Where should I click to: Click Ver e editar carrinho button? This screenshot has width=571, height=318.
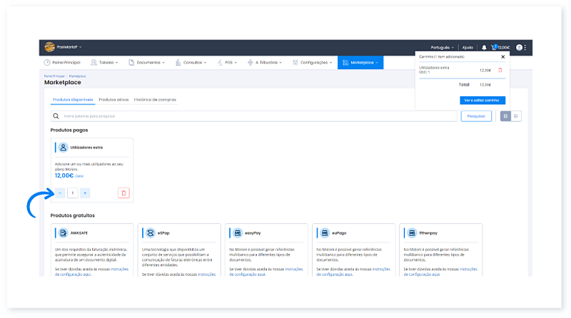pyautogui.click(x=482, y=100)
